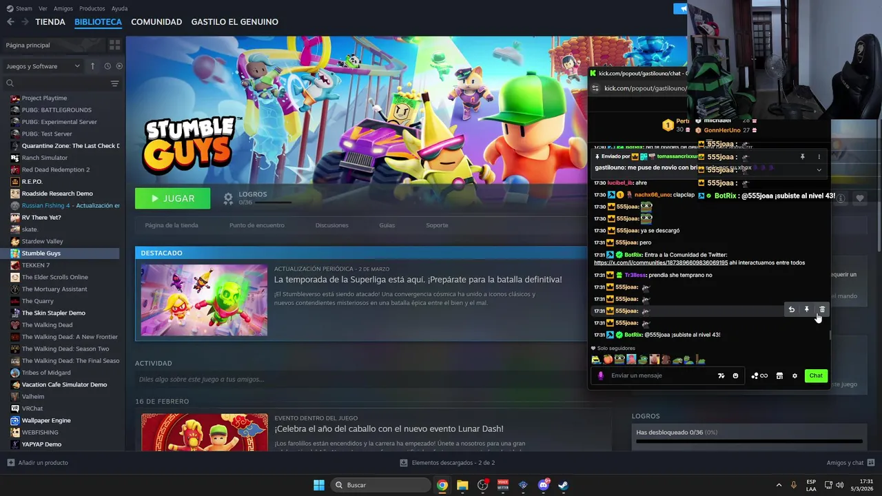This screenshot has width=882, height=496.
Task: Select Wallpaper Engine in library list
Action: pyautogui.click(x=46, y=420)
